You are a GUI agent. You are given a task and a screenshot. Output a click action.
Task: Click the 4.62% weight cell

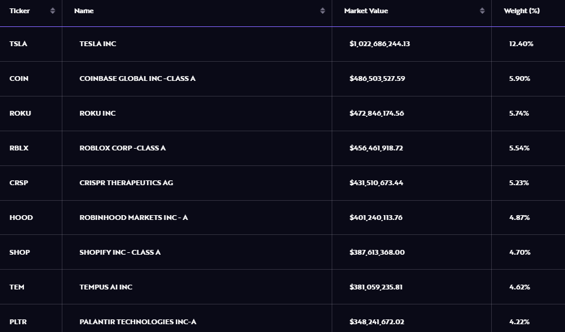tap(519, 287)
